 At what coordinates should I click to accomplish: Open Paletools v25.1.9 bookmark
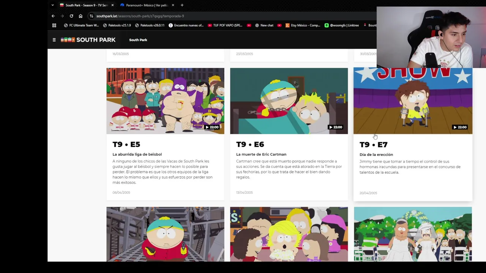click(117, 25)
